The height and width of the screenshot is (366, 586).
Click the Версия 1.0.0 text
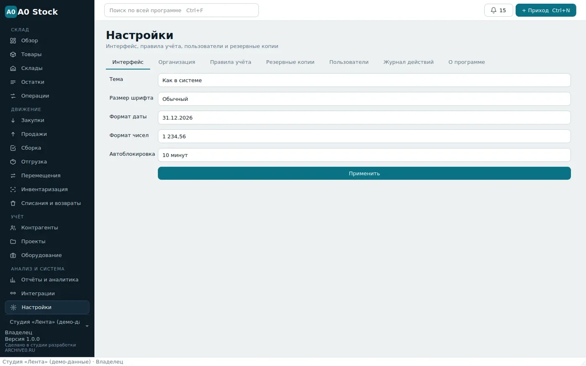pos(22,339)
